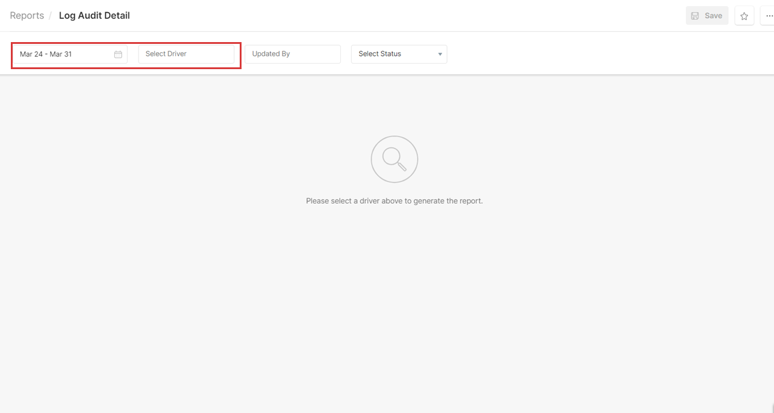The height and width of the screenshot is (413, 774).
Task: Open the Reports breadcrumb link
Action: click(27, 16)
